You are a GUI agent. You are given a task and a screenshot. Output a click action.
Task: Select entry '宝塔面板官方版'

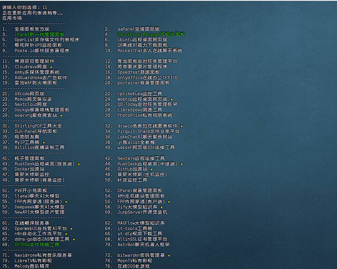pyautogui.click(x=32, y=29)
